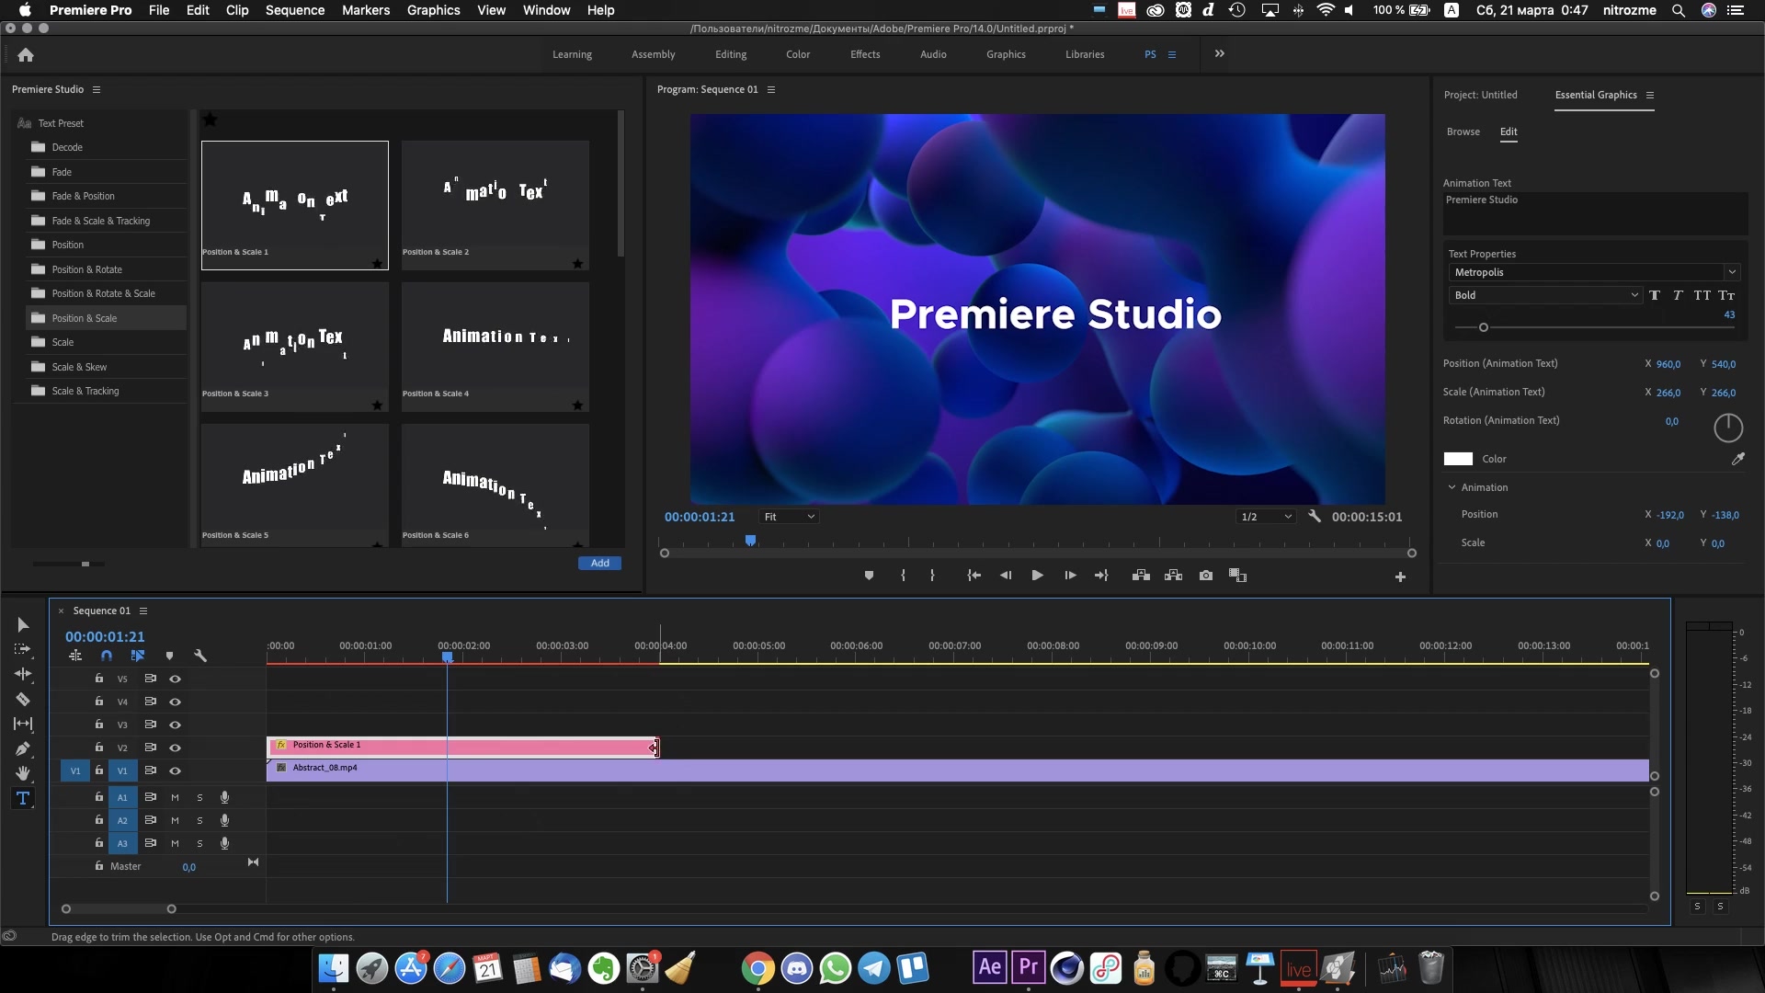Click the Position & Scale 1 thumbnail
The image size is (1765, 993).
click(x=294, y=198)
